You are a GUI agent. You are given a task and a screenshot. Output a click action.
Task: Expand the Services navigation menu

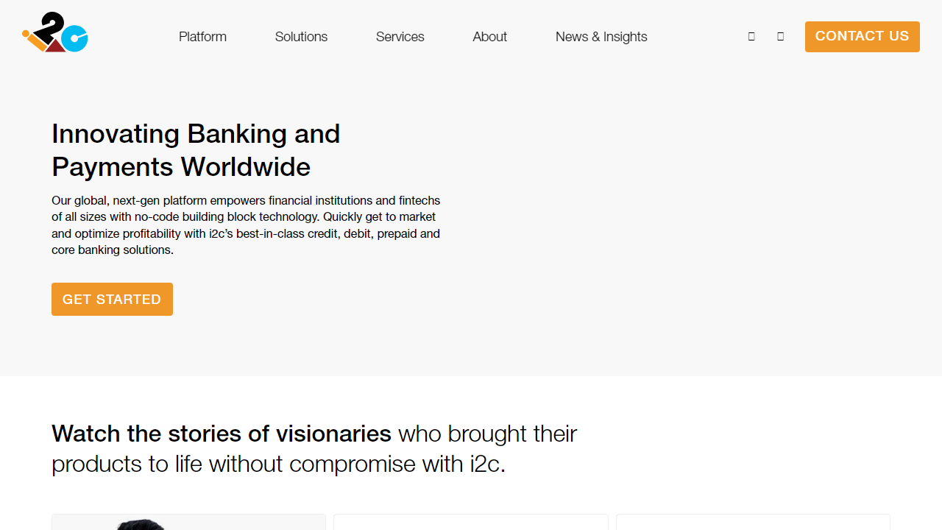point(400,37)
